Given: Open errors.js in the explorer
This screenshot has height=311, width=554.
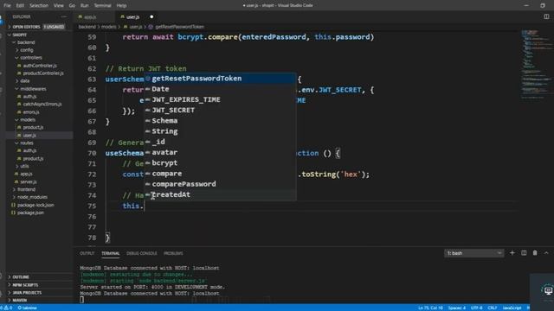Looking at the screenshot, I should [x=31, y=112].
